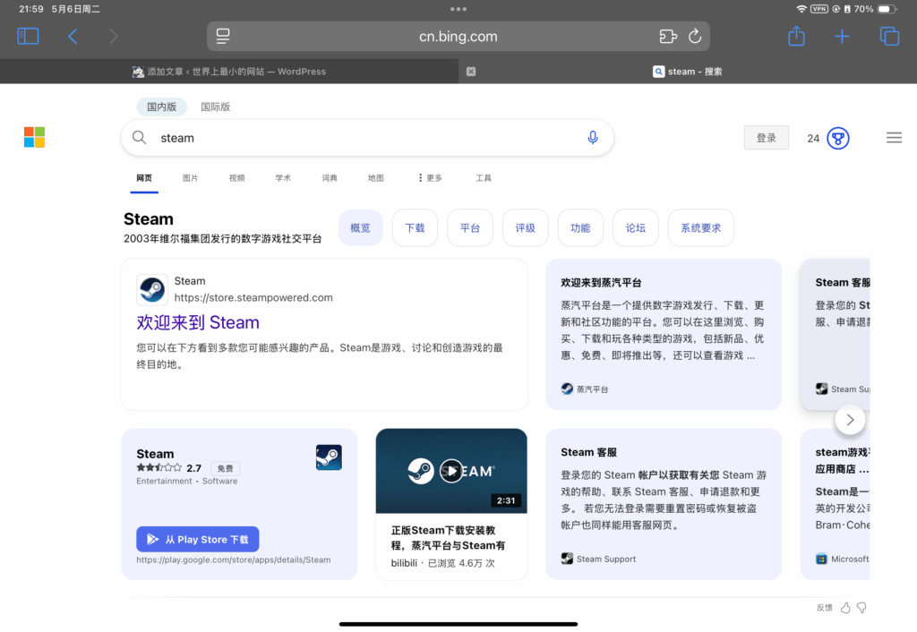917x632 pixels.
Task: Click the Steam heading of the overview panel
Action: 149,218
